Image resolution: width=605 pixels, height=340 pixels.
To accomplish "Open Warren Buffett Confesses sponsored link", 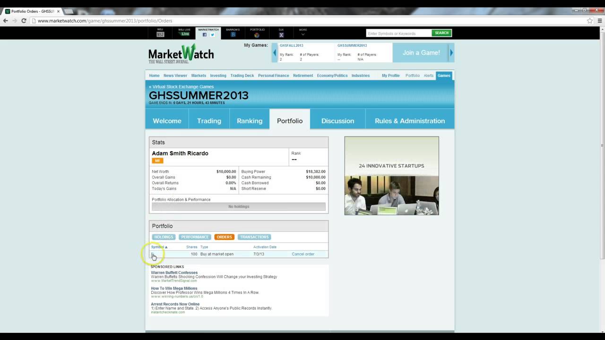I will tap(174, 272).
